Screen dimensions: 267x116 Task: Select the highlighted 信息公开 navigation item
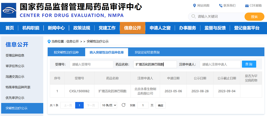point(132,28)
